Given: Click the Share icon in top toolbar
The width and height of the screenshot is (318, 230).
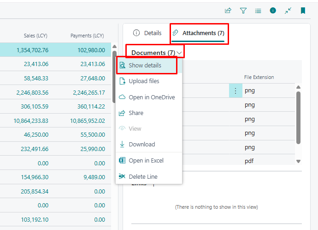Looking at the screenshot, I should click(228, 10).
